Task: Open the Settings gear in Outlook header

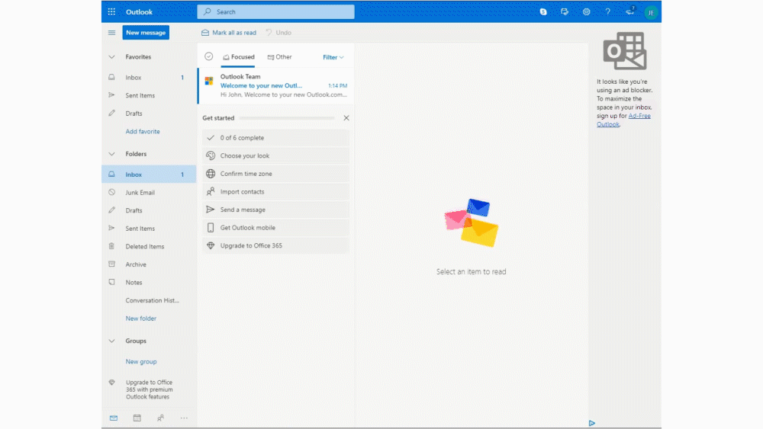Action: click(586, 11)
